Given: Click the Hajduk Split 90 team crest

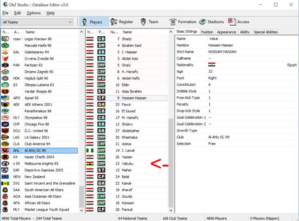Looking at the screenshot, I should (x=5, y=78).
